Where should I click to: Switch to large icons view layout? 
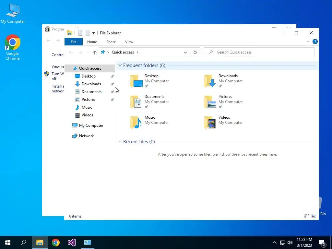[314, 216]
